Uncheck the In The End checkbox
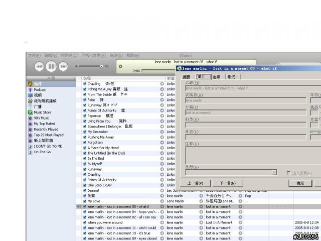 click(85, 159)
